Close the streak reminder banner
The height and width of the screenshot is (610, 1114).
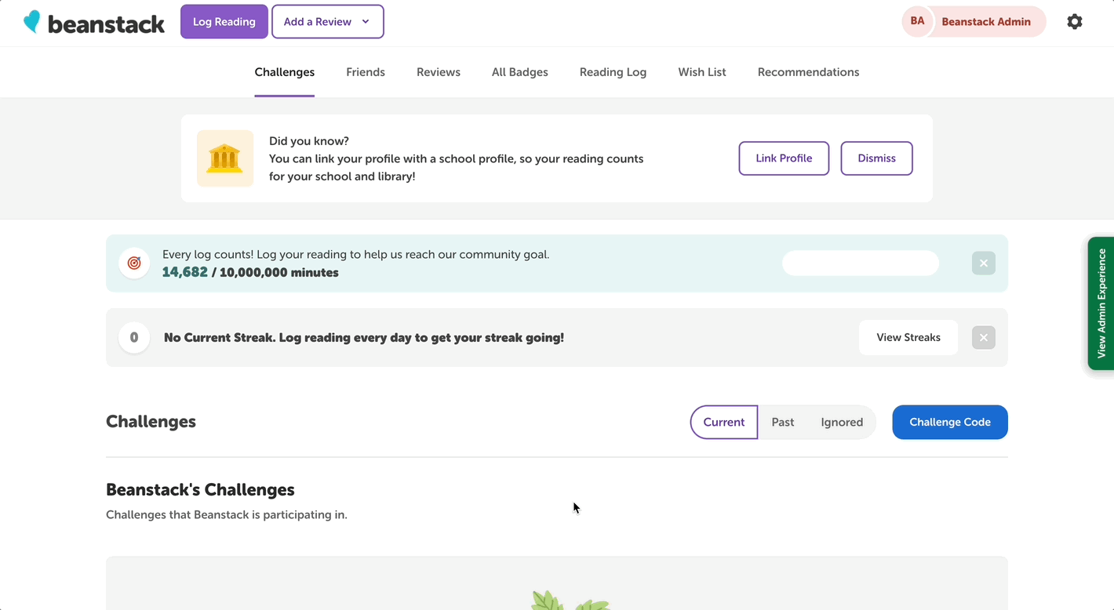coord(983,337)
